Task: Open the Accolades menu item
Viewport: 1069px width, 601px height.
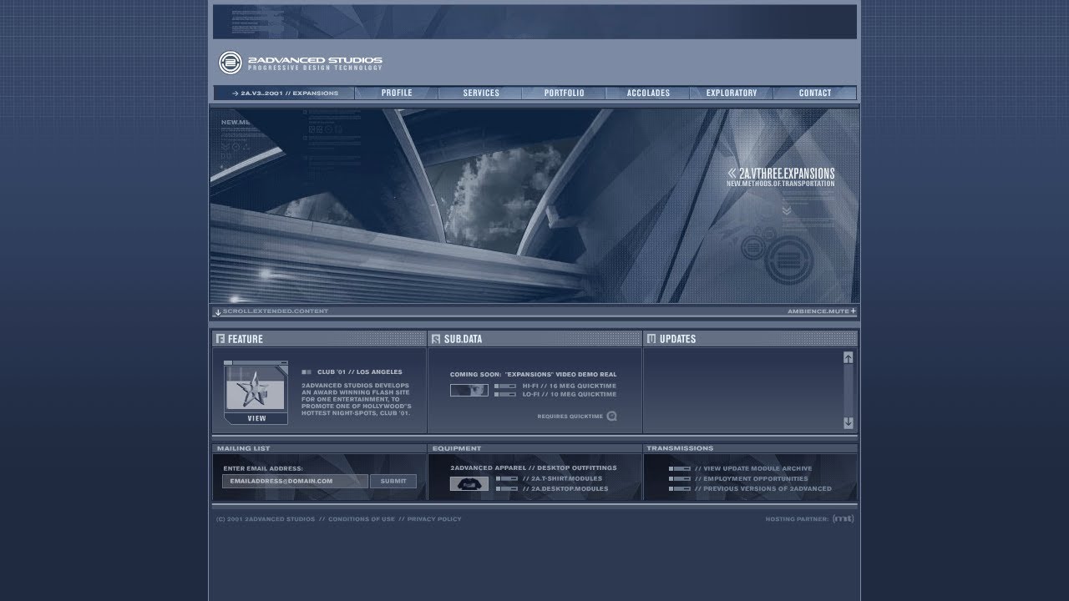Action: click(648, 93)
